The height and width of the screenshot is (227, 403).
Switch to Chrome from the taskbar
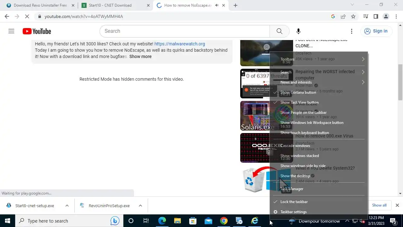[x=224, y=221]
